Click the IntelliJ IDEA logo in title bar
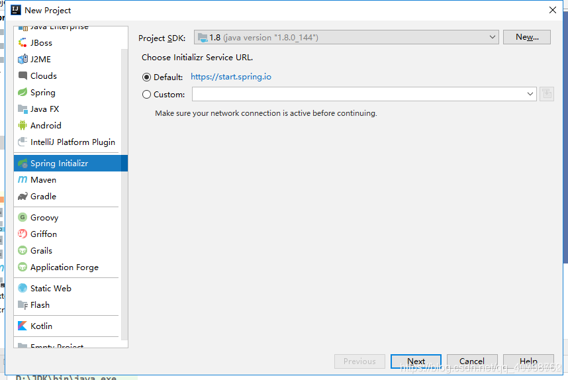The height and width of the screenshot is (380, 568). [16, 10]
